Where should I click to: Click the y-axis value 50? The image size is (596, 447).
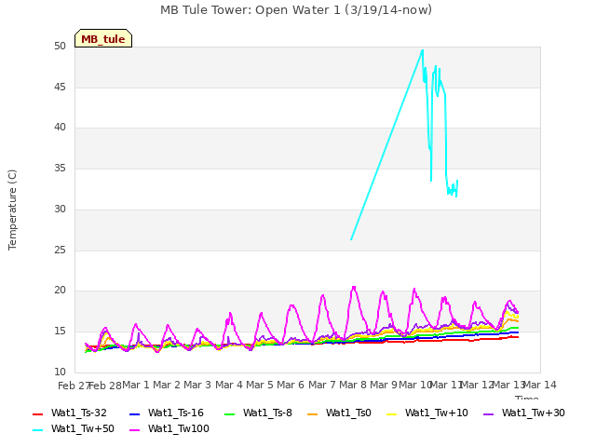(60, 47)
